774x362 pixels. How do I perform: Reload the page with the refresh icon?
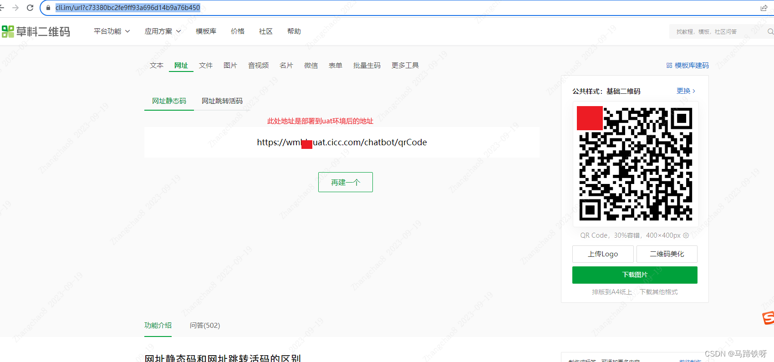click(x=30, y=8)
